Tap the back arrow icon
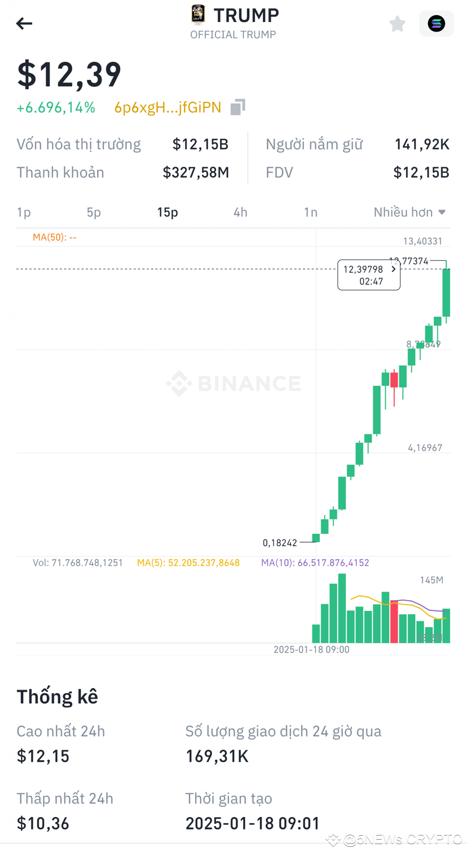Image resolution: width=467 pixels, height=852 pixels. pos(24,23)
